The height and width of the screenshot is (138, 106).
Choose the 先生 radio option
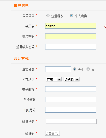(75, 69)
